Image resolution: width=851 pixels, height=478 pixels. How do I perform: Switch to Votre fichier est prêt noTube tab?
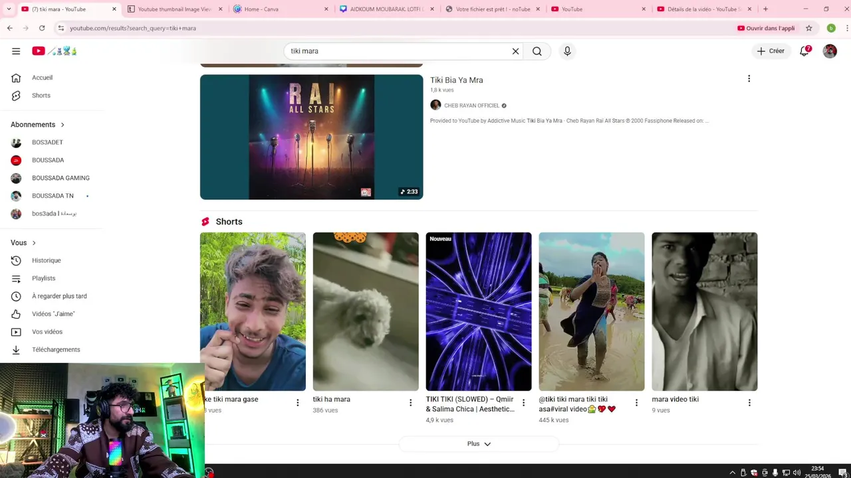[x=492, y=9]
